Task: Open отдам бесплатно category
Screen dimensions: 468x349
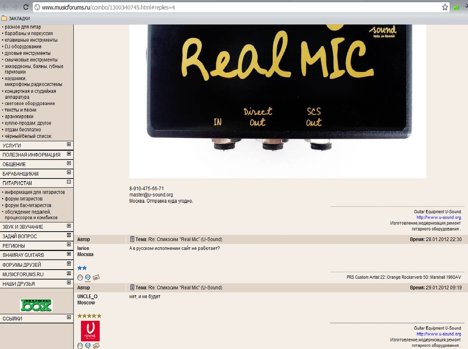Action: 23,130
